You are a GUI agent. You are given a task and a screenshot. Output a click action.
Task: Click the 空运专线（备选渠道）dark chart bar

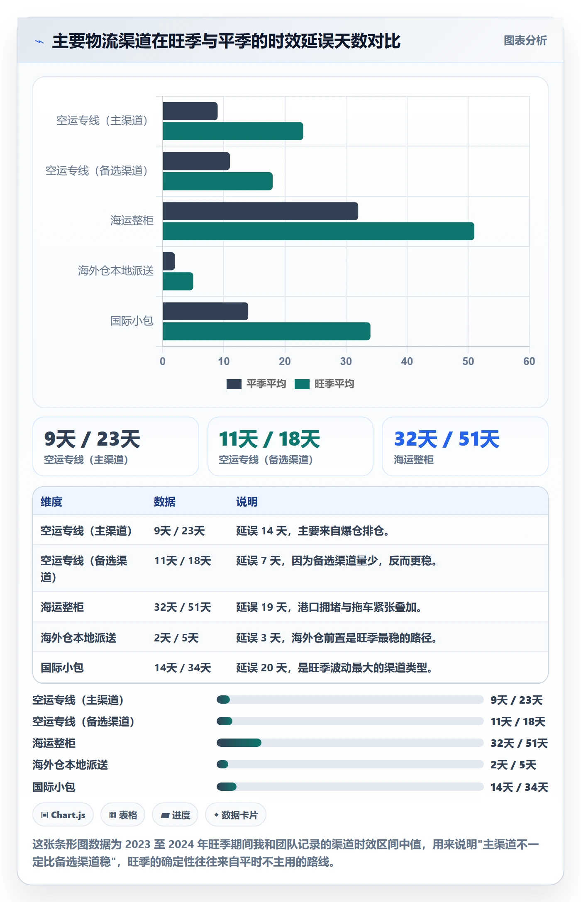coord(196,161)
